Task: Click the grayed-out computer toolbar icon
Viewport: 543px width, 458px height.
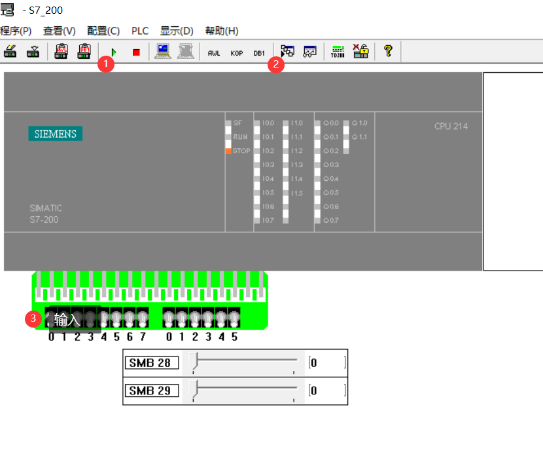Action: click(x=186, y=52)
